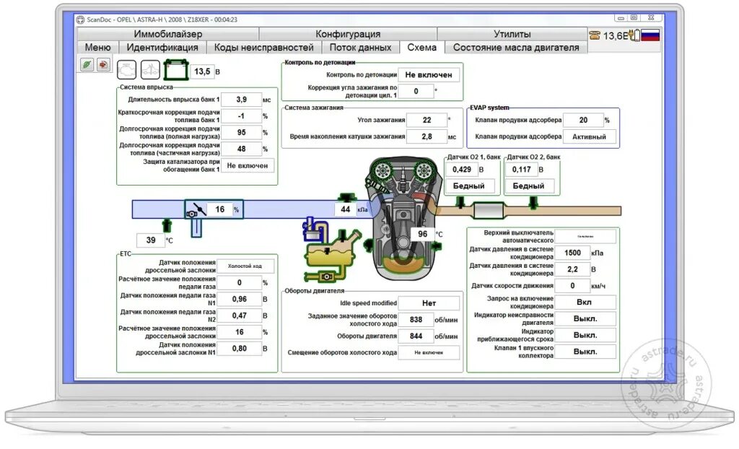Click the coolant temperature value 96
739x449 pixels.
click(x=423, y=234)
